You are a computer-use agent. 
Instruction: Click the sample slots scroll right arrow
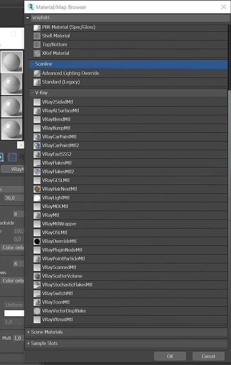(x=21, y=145)
